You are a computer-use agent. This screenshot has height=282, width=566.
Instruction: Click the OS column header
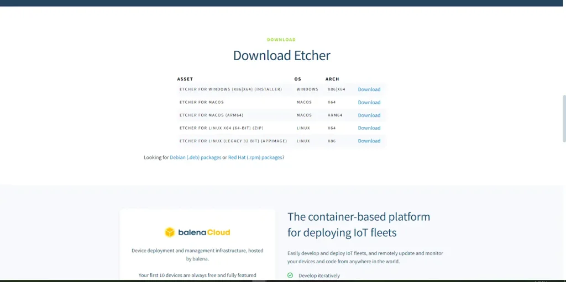pos(297,79)
